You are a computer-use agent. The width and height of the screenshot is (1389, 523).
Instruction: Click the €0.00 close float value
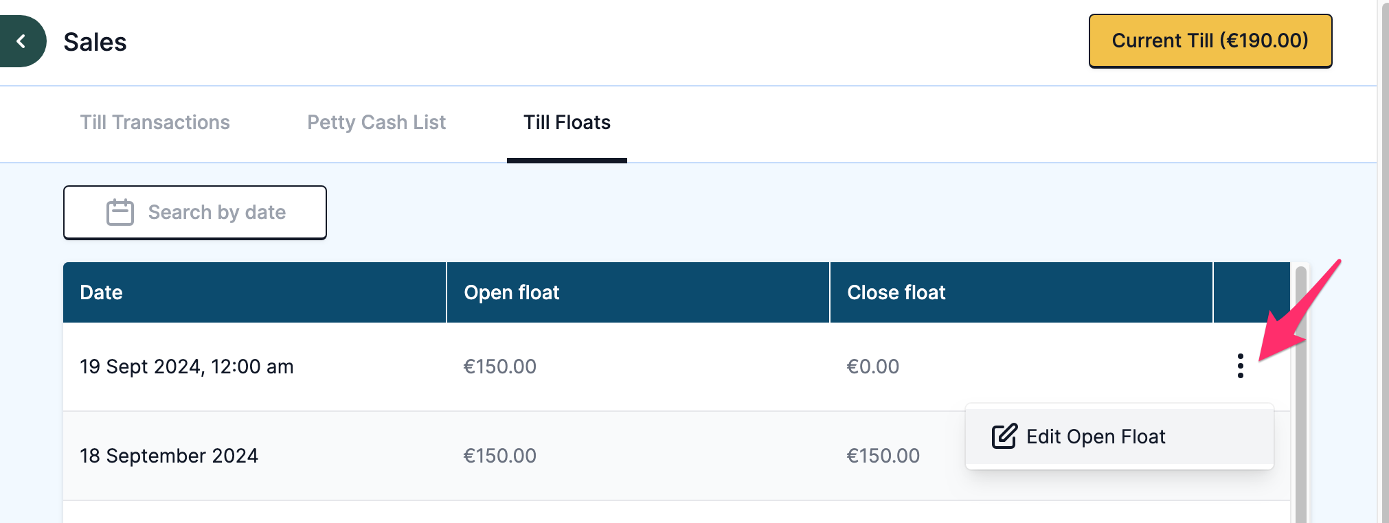[872, 367]
